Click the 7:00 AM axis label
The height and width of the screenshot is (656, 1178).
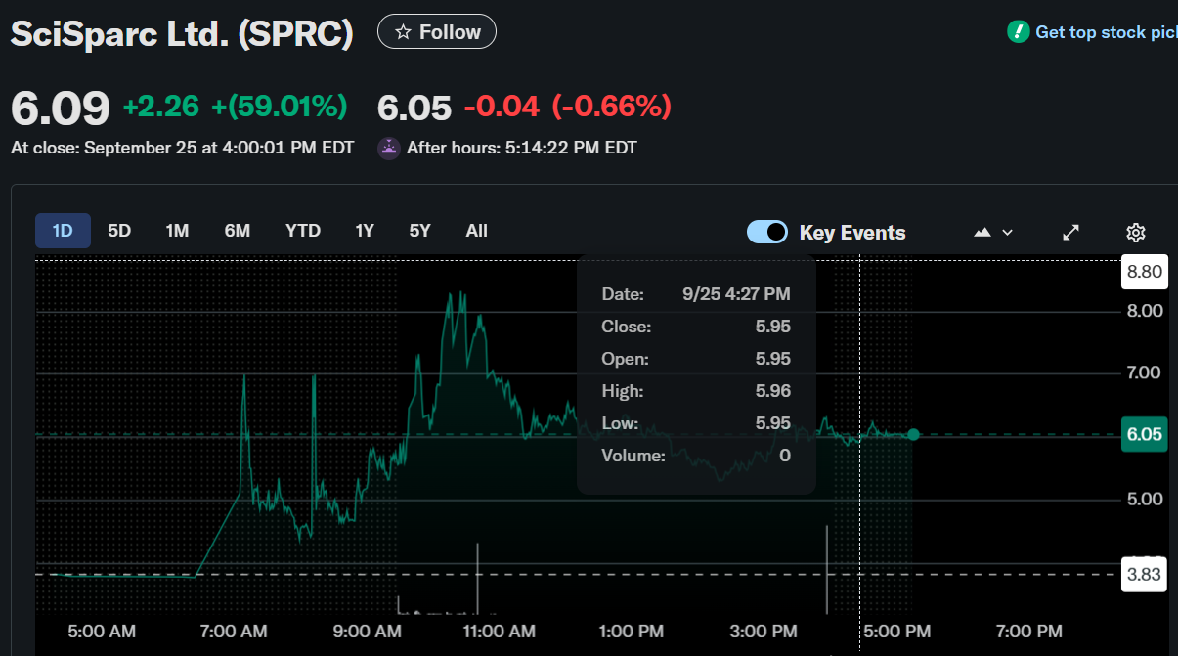click(234, 632)
